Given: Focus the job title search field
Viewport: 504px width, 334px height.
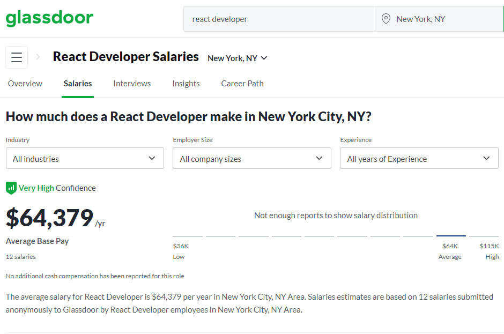Looking at the screenshot, I should (279, 19).
